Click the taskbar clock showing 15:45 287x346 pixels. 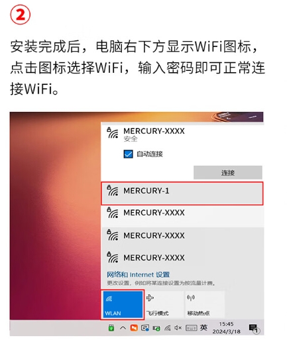coord(226,328)
